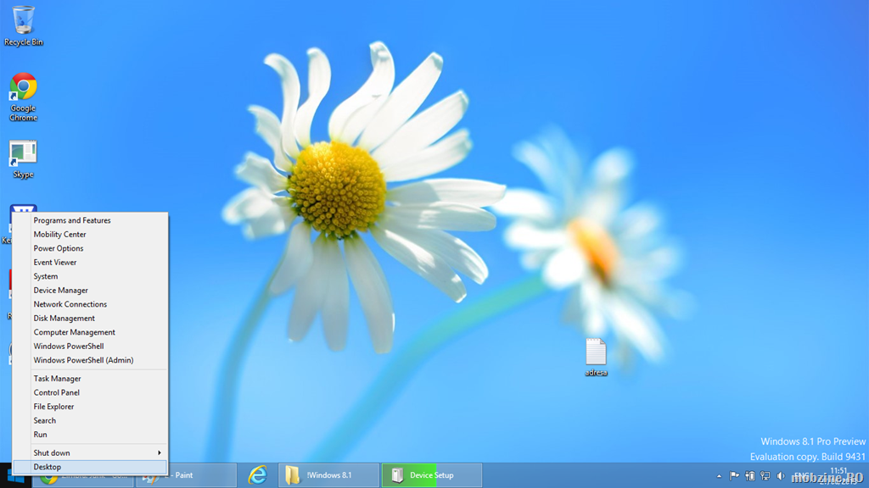Open Internet Explorer from the taskbar

pos(258,475)
